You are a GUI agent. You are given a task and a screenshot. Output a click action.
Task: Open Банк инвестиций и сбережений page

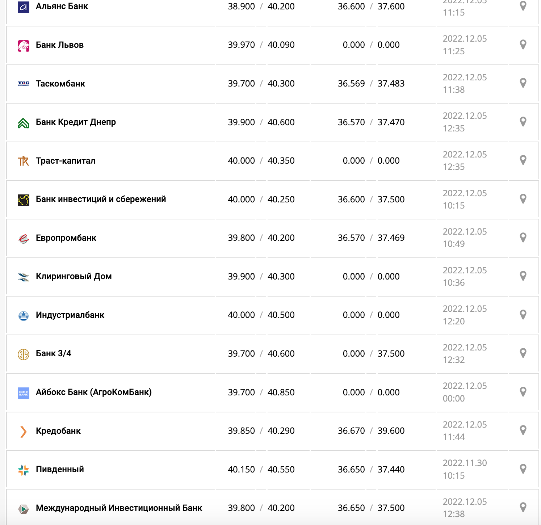click(101, 199)
